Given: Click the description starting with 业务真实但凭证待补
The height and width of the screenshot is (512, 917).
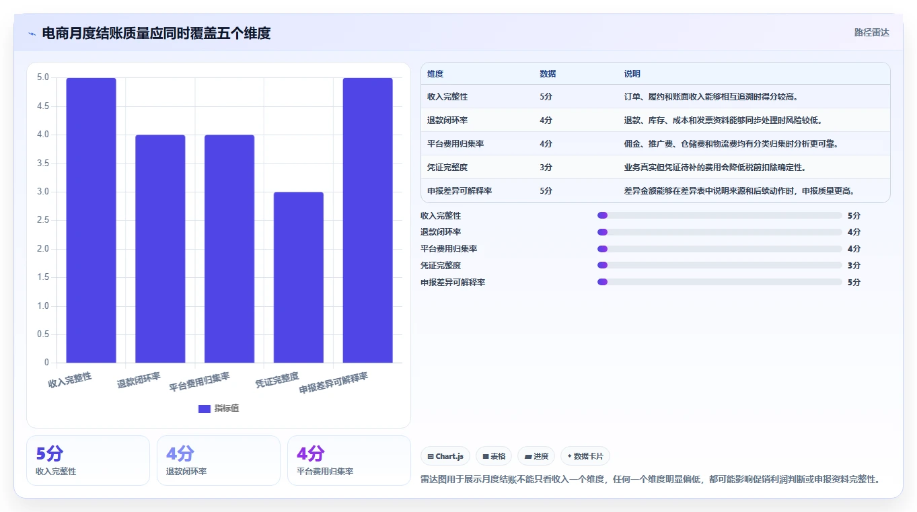Looking at the screenshot, I should coord(715,168).
